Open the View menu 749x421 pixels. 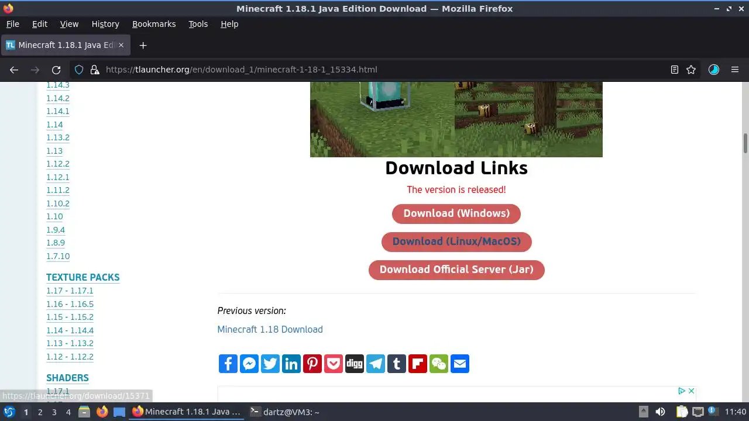tap(69, 24)
